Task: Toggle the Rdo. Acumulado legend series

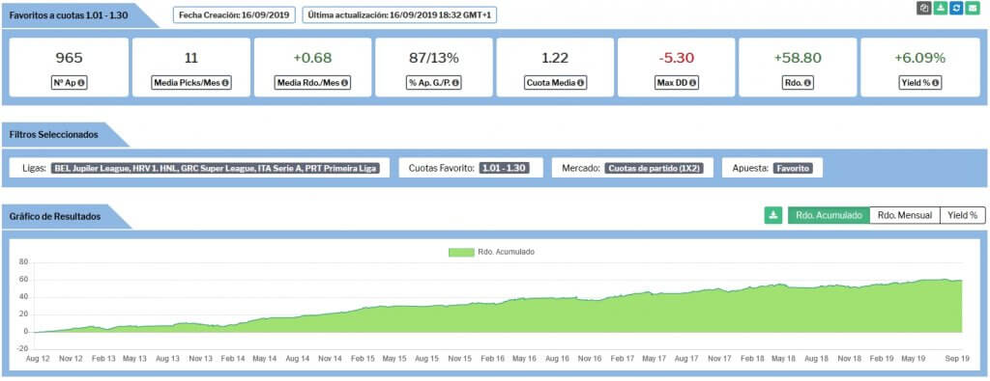Action: 491,252
